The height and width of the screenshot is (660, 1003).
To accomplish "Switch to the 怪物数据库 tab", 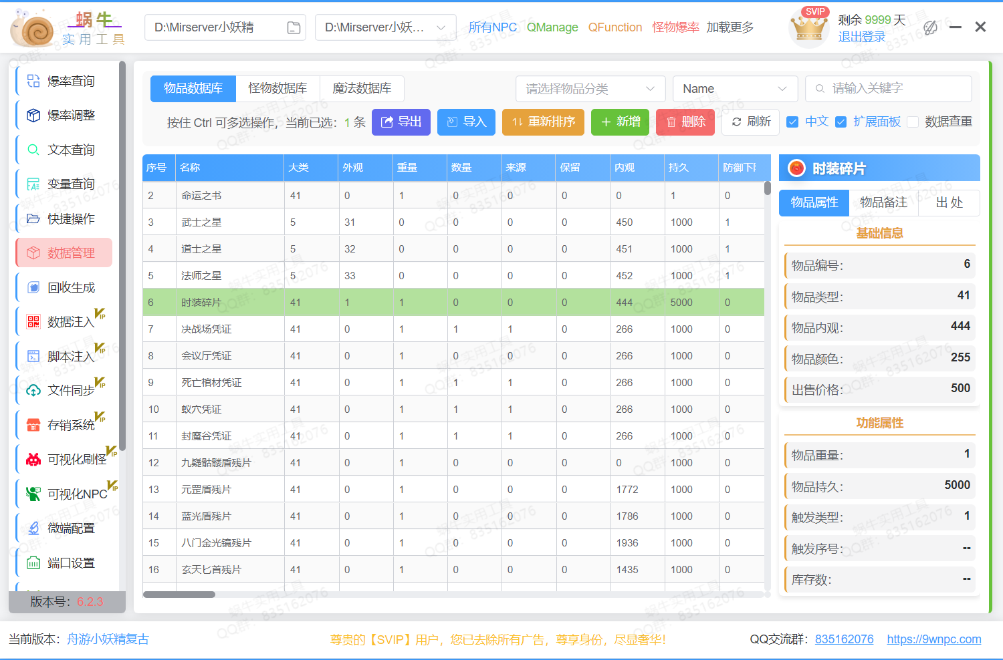I will pyautogui.click(x=277, y=88).
